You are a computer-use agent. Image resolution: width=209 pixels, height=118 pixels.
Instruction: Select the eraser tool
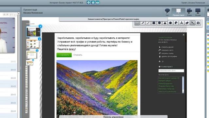click(x=187, y=23)
